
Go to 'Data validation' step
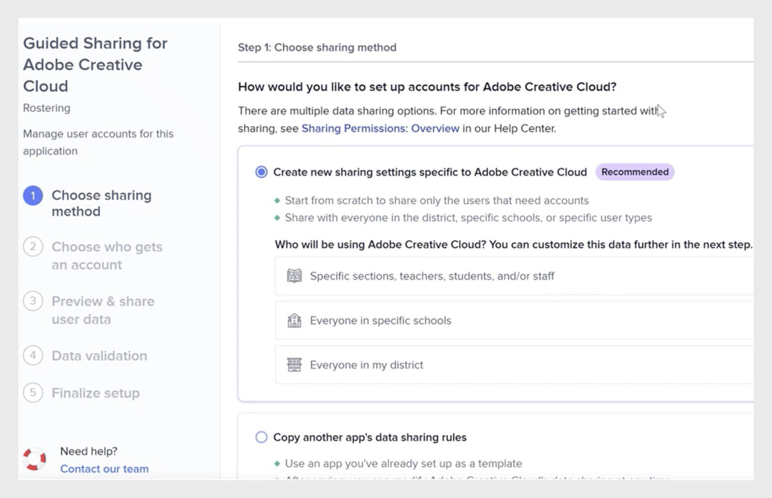99,356
